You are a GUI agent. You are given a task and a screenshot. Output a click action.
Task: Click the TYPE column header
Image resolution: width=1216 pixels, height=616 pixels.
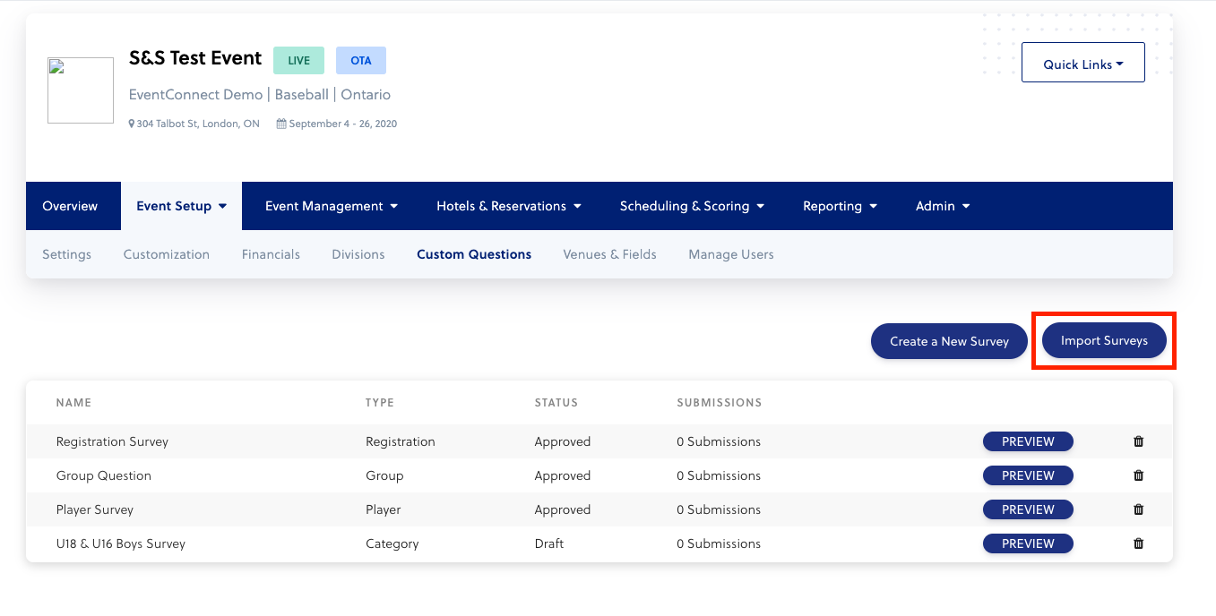click(380, 403)
